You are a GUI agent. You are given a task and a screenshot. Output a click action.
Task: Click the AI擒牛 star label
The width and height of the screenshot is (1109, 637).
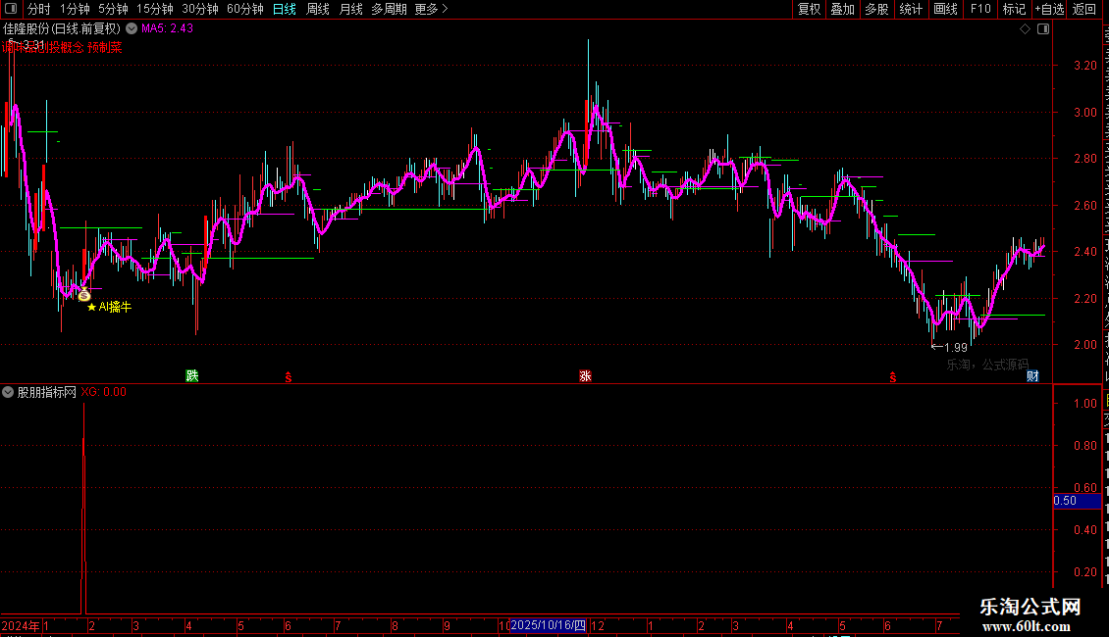tap(109, 307)
